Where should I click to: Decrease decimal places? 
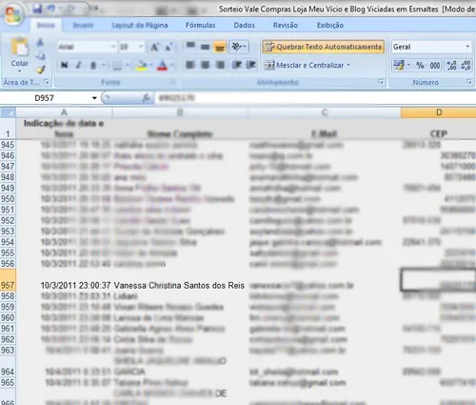(466, 66)
